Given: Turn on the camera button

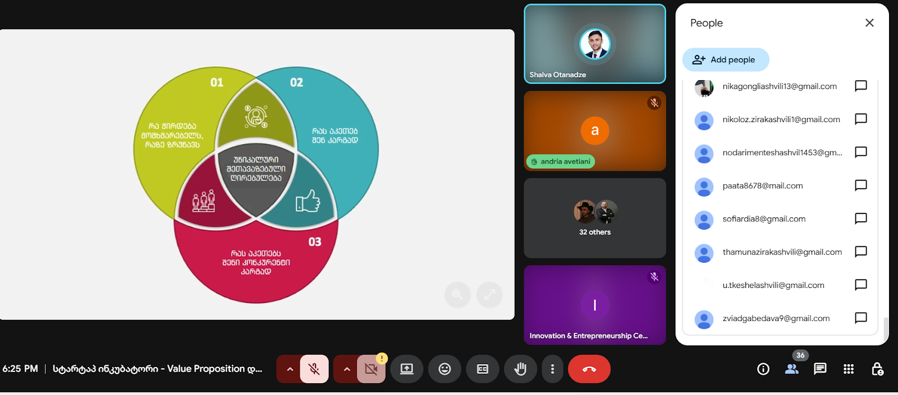Looking at the screenshot, I should pyautogui.click(x=371, y=369).
